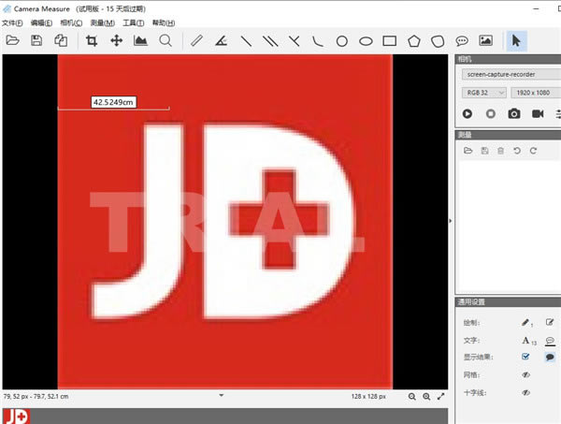
Task: Open the RGB 32 format dropdown
Action: [482, 93]
